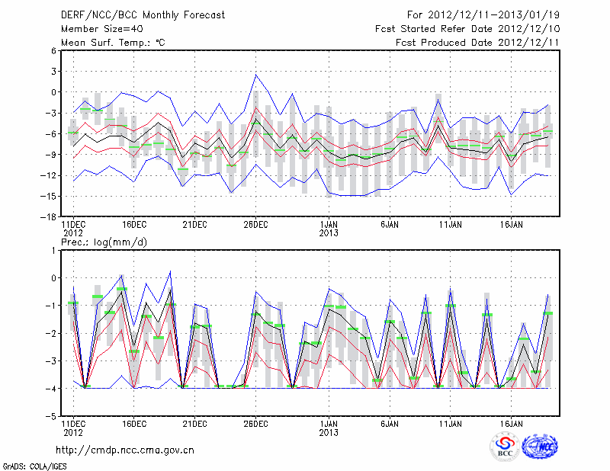Click 11DEC 2012 tick under temperature chart
This screenshot has height=471, width=610.
72,229
